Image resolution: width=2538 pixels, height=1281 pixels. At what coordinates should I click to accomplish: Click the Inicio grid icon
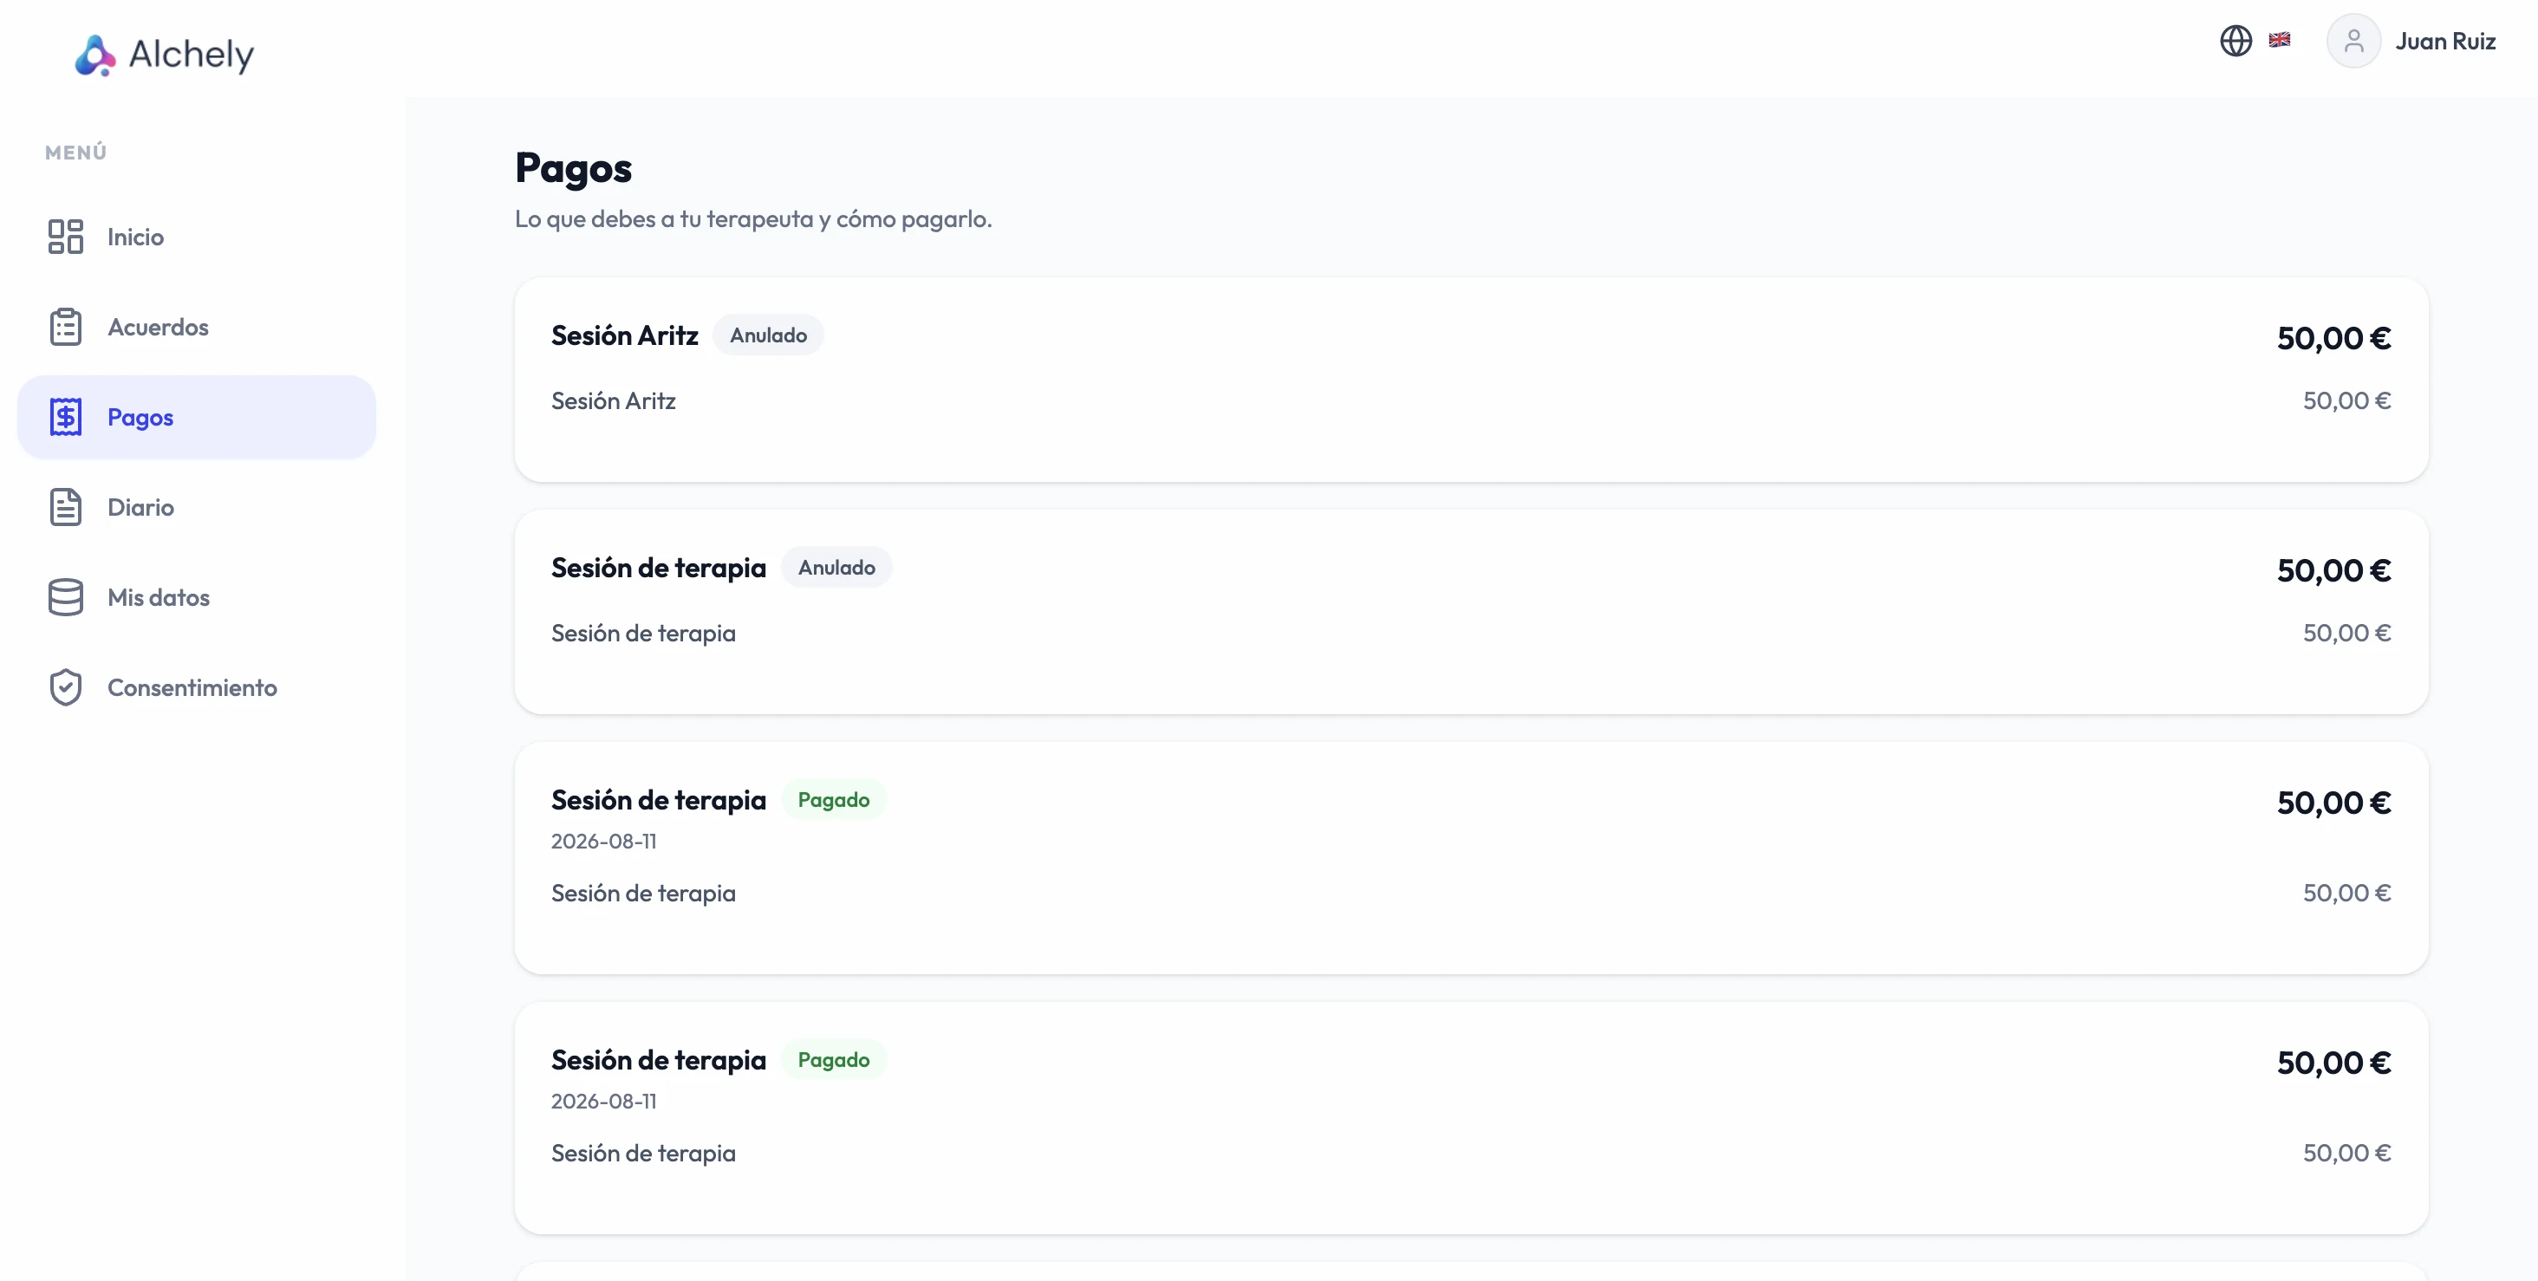65,237
